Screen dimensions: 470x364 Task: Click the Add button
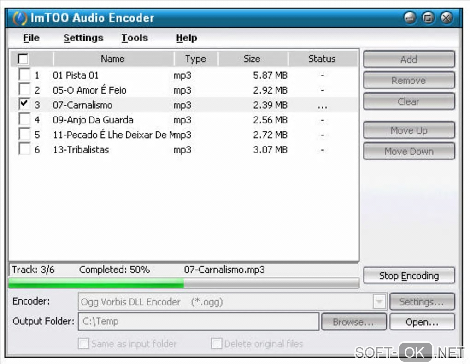[409, 59]
